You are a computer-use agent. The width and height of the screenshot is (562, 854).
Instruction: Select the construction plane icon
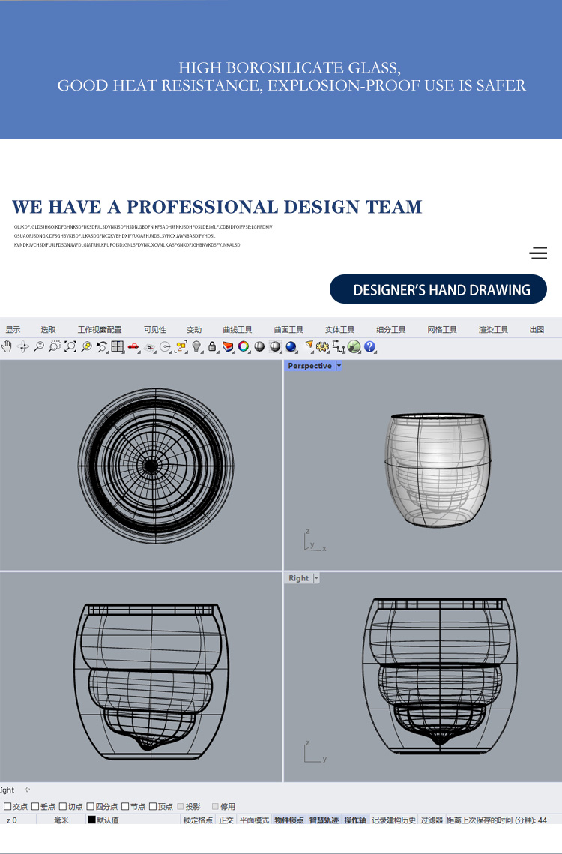(149, 347)
